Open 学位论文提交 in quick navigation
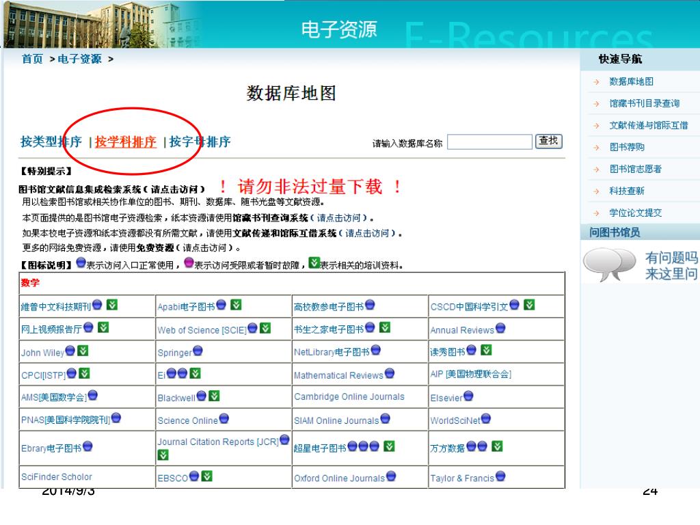Screen dimensions: 700x525 pyautogui.click(x=636, y=213)
